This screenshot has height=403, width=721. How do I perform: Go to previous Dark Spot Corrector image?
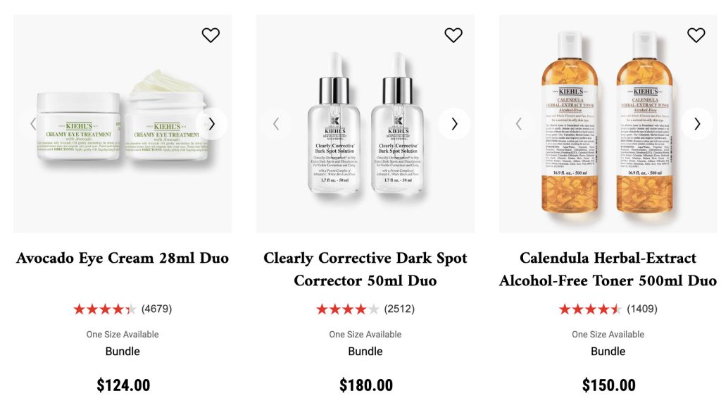276,124
